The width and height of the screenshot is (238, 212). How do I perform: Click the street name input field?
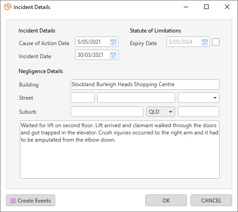[x=136, y=98]
